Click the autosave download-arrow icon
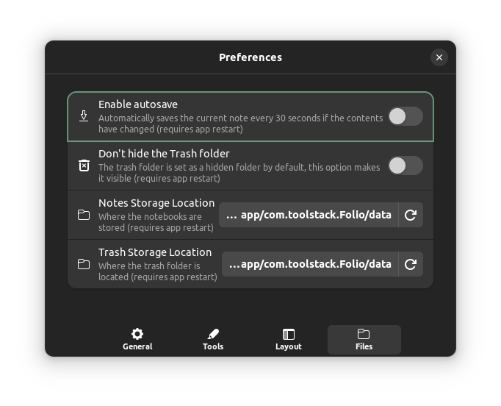Screen dimensions: 501x406 [x=84, y=116]
